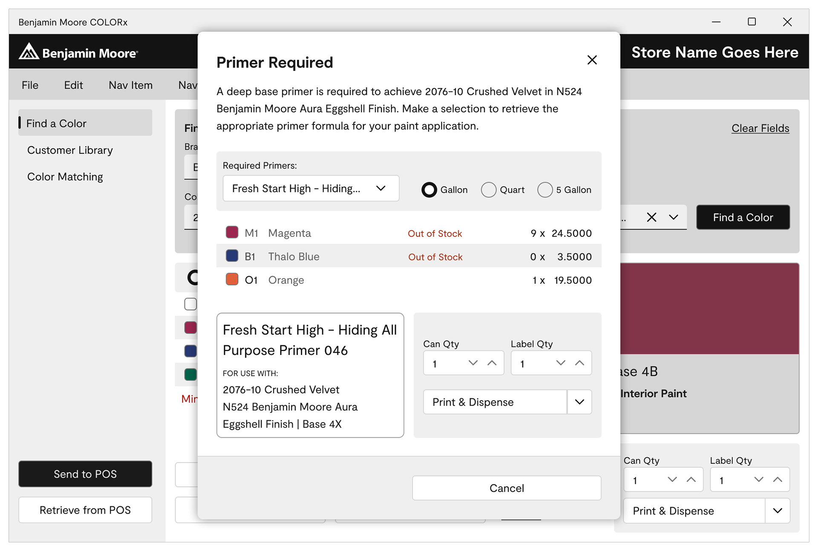The width and height of the screenshot is (818, 551).
Task: Expand dialog Print & Dispense options arrow
Action: 579,402
